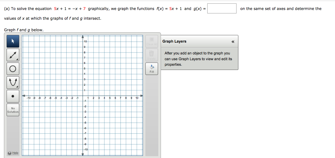Expand the line tool options triangle
335x158 pixels.
(17, 59)
